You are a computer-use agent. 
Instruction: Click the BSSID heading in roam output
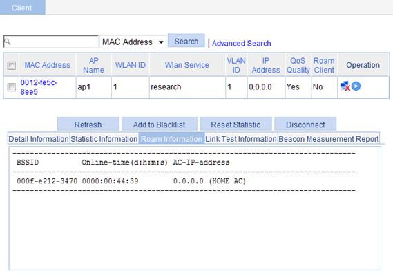click(x=28, y=163)
